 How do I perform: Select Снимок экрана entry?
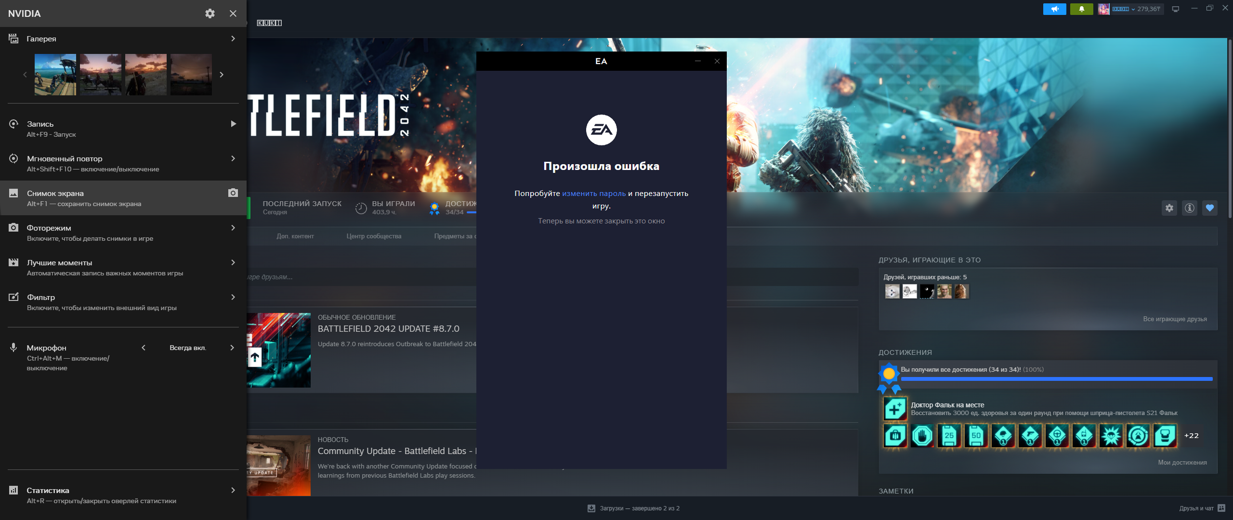(x=123, y=198)
